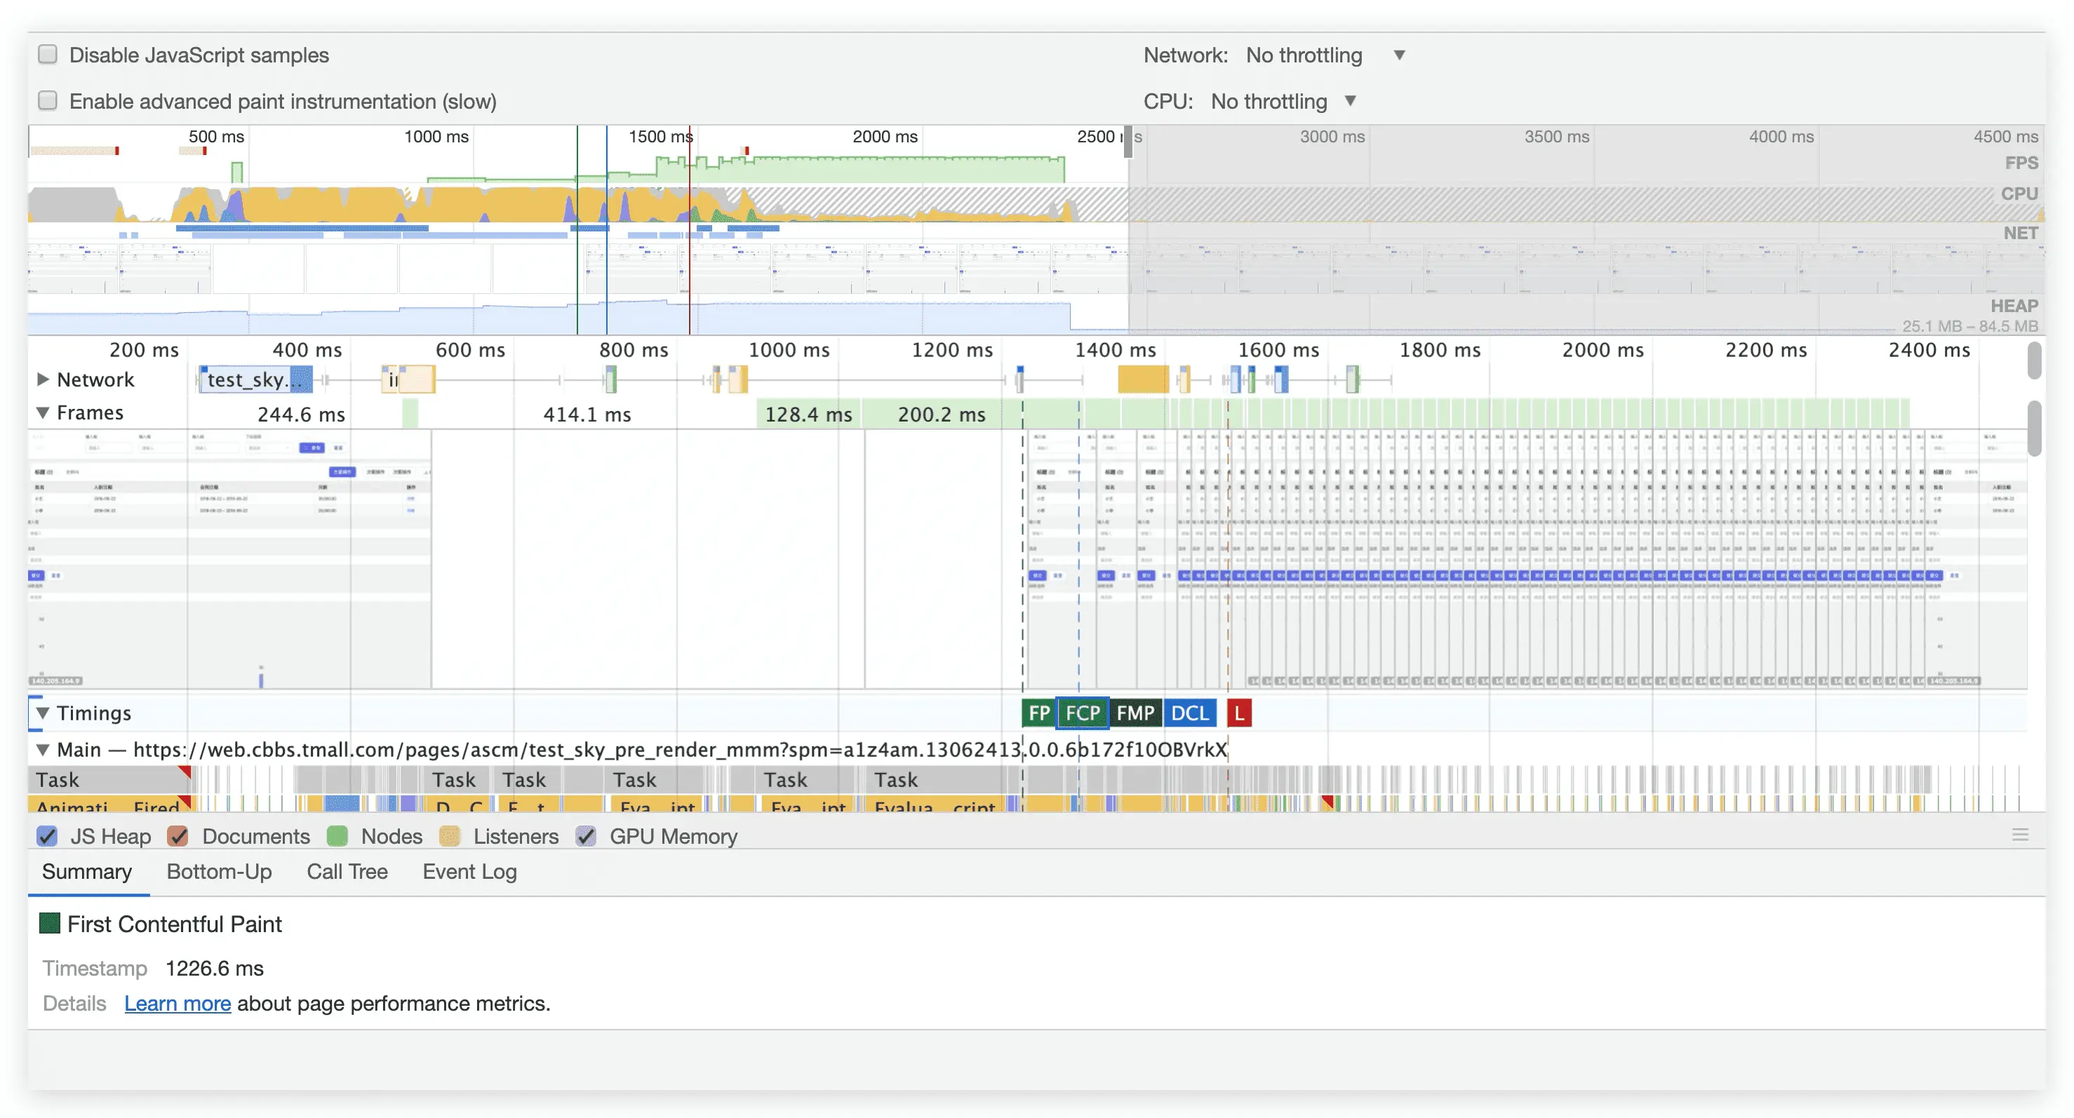The image size is (2074, 1118).
Task: Open the Event Log tab
Action: tap(469, 872)
